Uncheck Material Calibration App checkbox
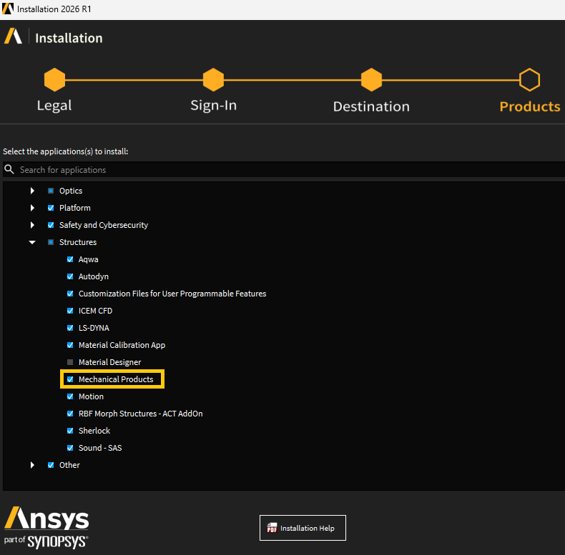565x555 pixels. (x=70, y=345)
